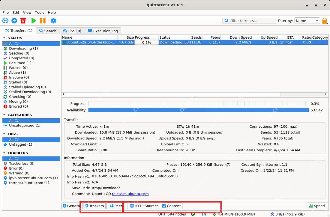
Task: Sort by the Down Speed column header
Action: point(236,37)
